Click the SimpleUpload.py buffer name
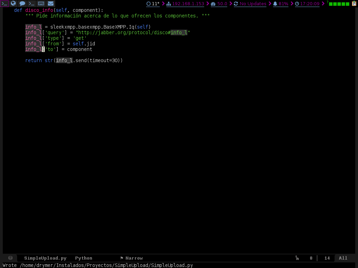The width and height of the screenshot is (358, 268). [45, 258]
